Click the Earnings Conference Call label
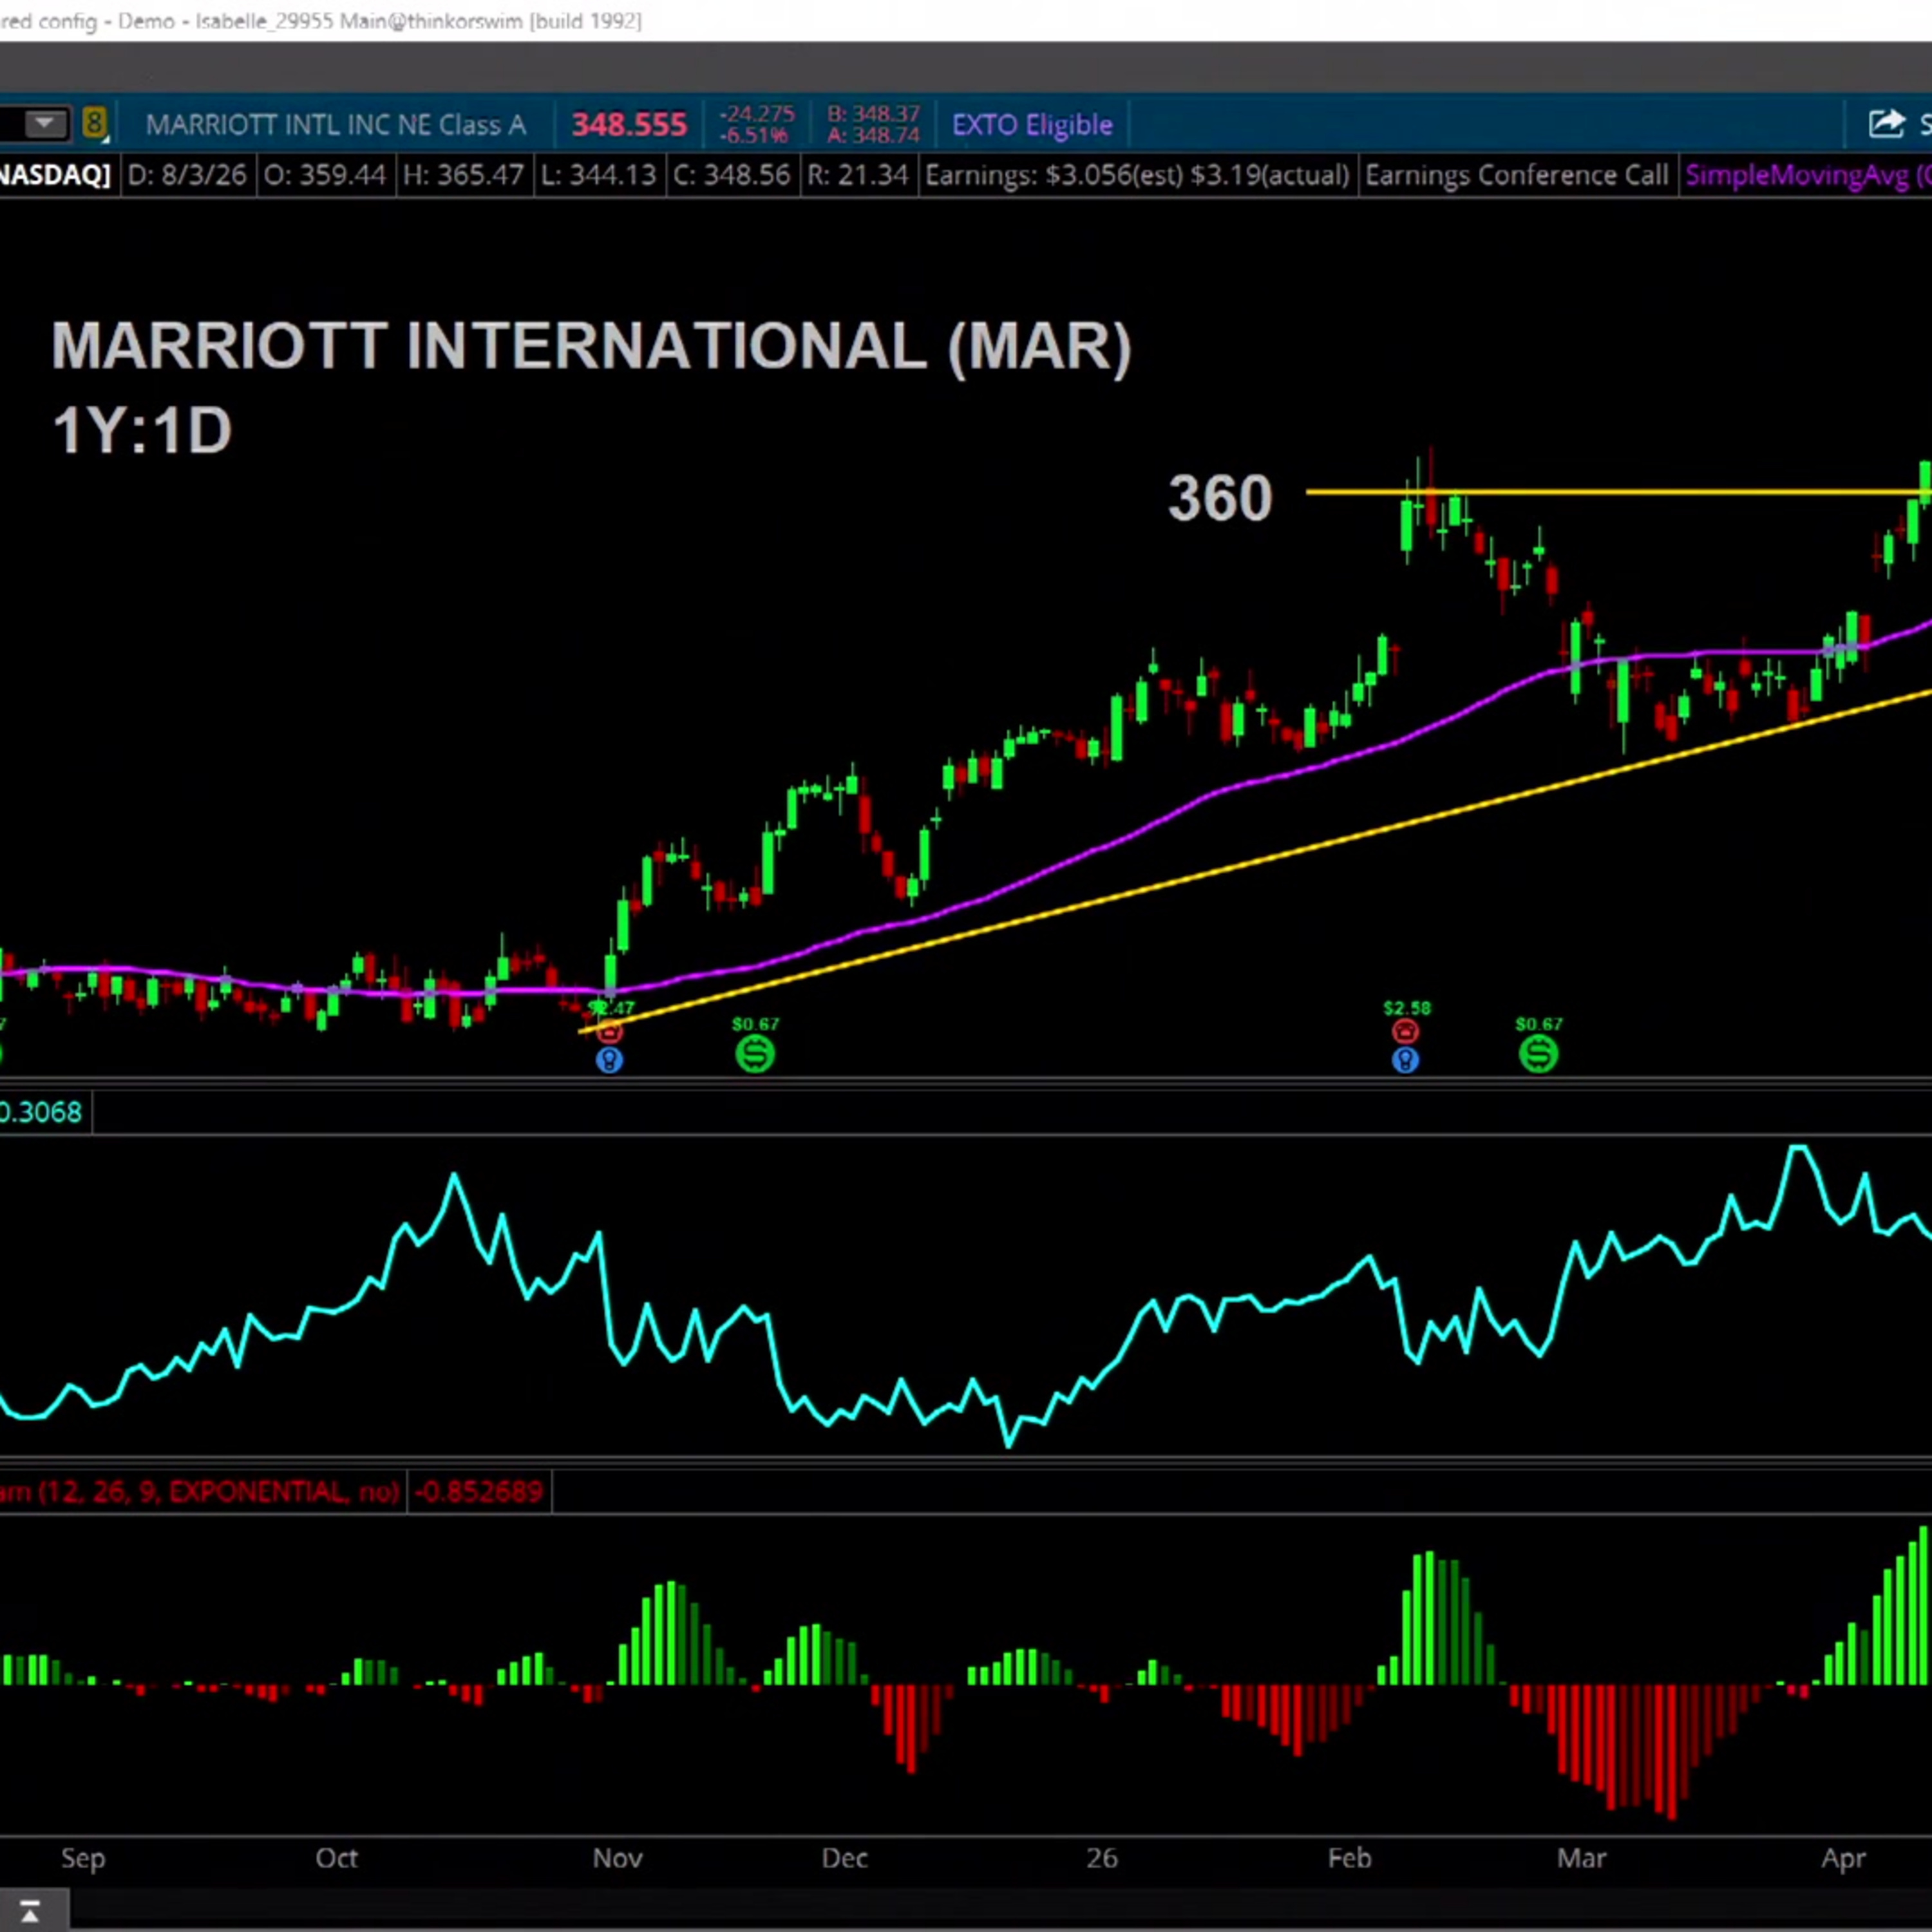This screenshot has width=1932, height=1932. [1516, 176]
